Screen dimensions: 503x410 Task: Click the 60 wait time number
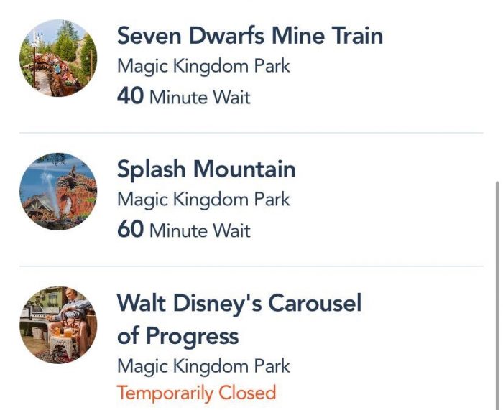pos(130,230)
